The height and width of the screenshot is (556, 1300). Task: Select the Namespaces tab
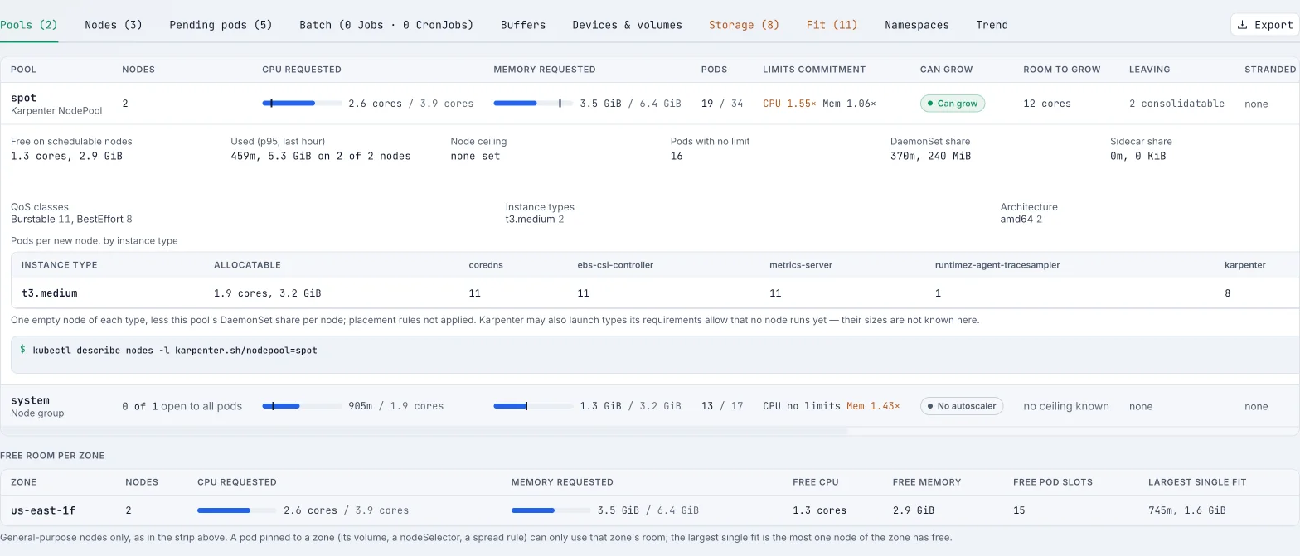pyautogui.click(x=917, y=25)
